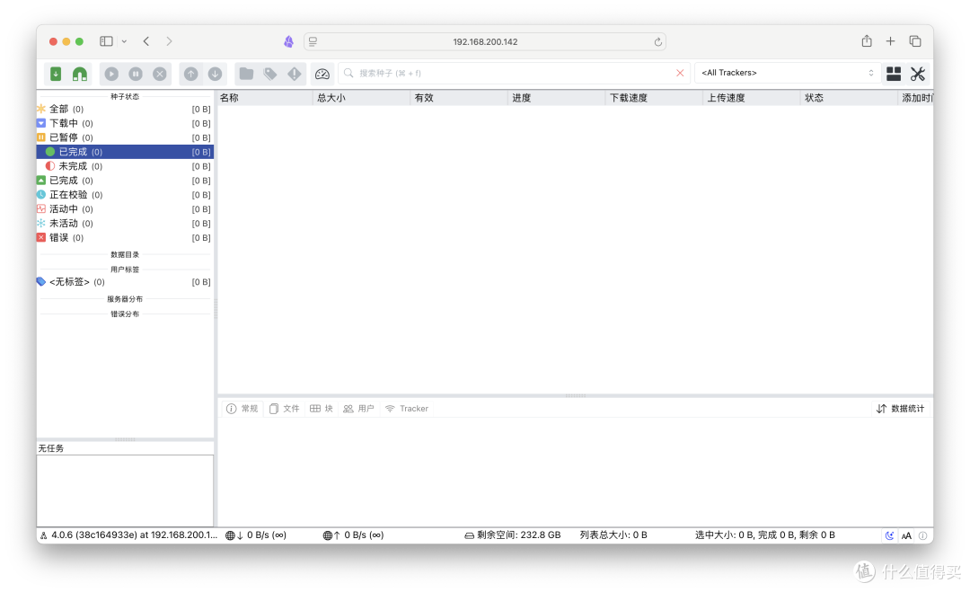970x592 pixels.
Task: Sort by the 状态 column header
Action: (x=849, y=98)
